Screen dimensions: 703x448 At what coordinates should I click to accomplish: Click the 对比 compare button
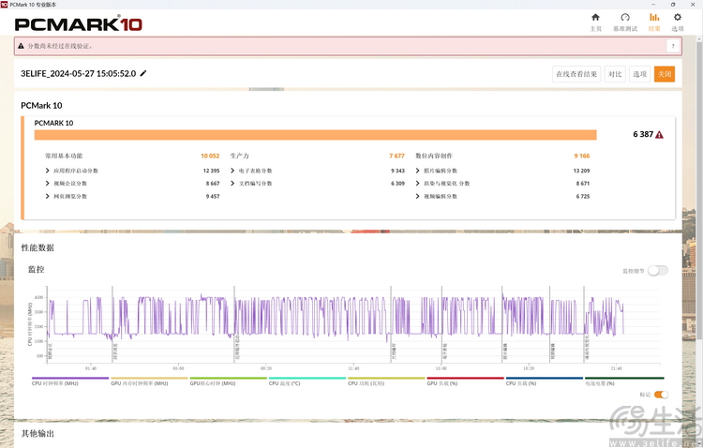tap(614, 74)
